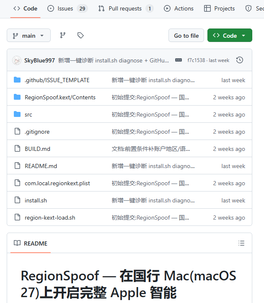The height and width of the screenshot is (303, 264).
Task: Open the latest commit message link
Action: pyautogui.click(x=114, y=60)
